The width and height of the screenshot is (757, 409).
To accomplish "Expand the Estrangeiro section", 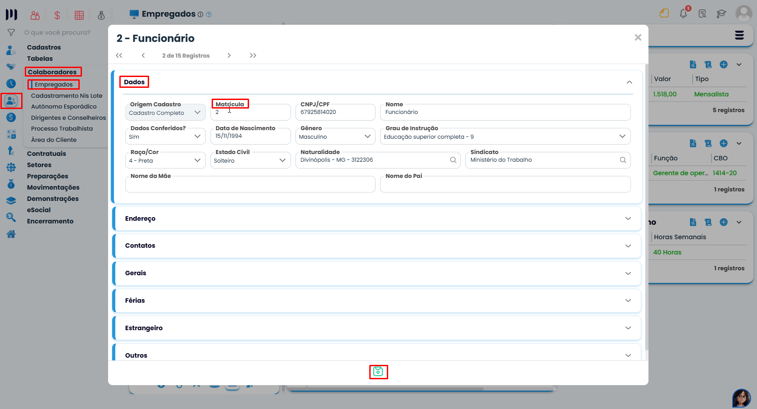I will tap(376, 328).
